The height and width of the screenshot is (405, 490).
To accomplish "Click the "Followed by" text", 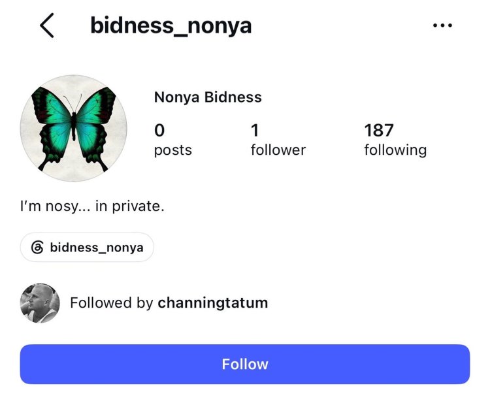I will 112,303.
